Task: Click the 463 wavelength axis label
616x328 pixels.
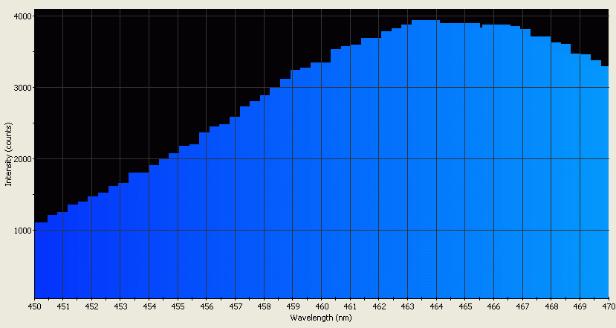Action: point(407,306)
